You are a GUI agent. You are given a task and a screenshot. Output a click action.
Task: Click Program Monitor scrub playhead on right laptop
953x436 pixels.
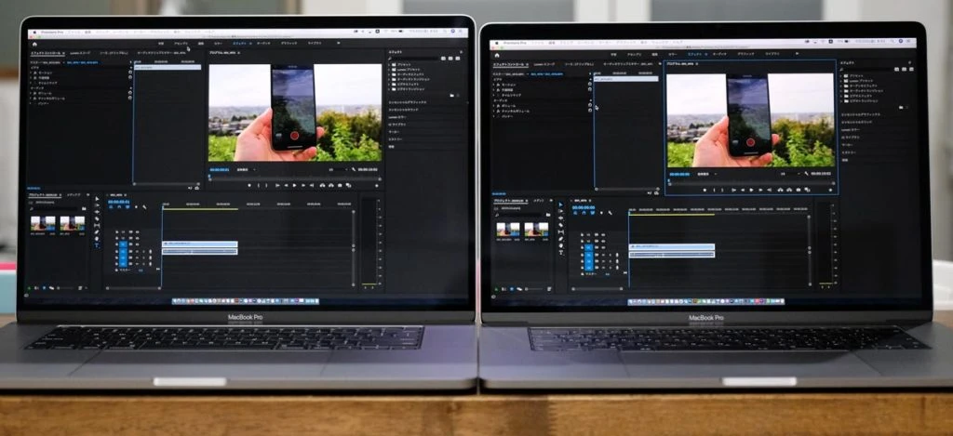669,181
